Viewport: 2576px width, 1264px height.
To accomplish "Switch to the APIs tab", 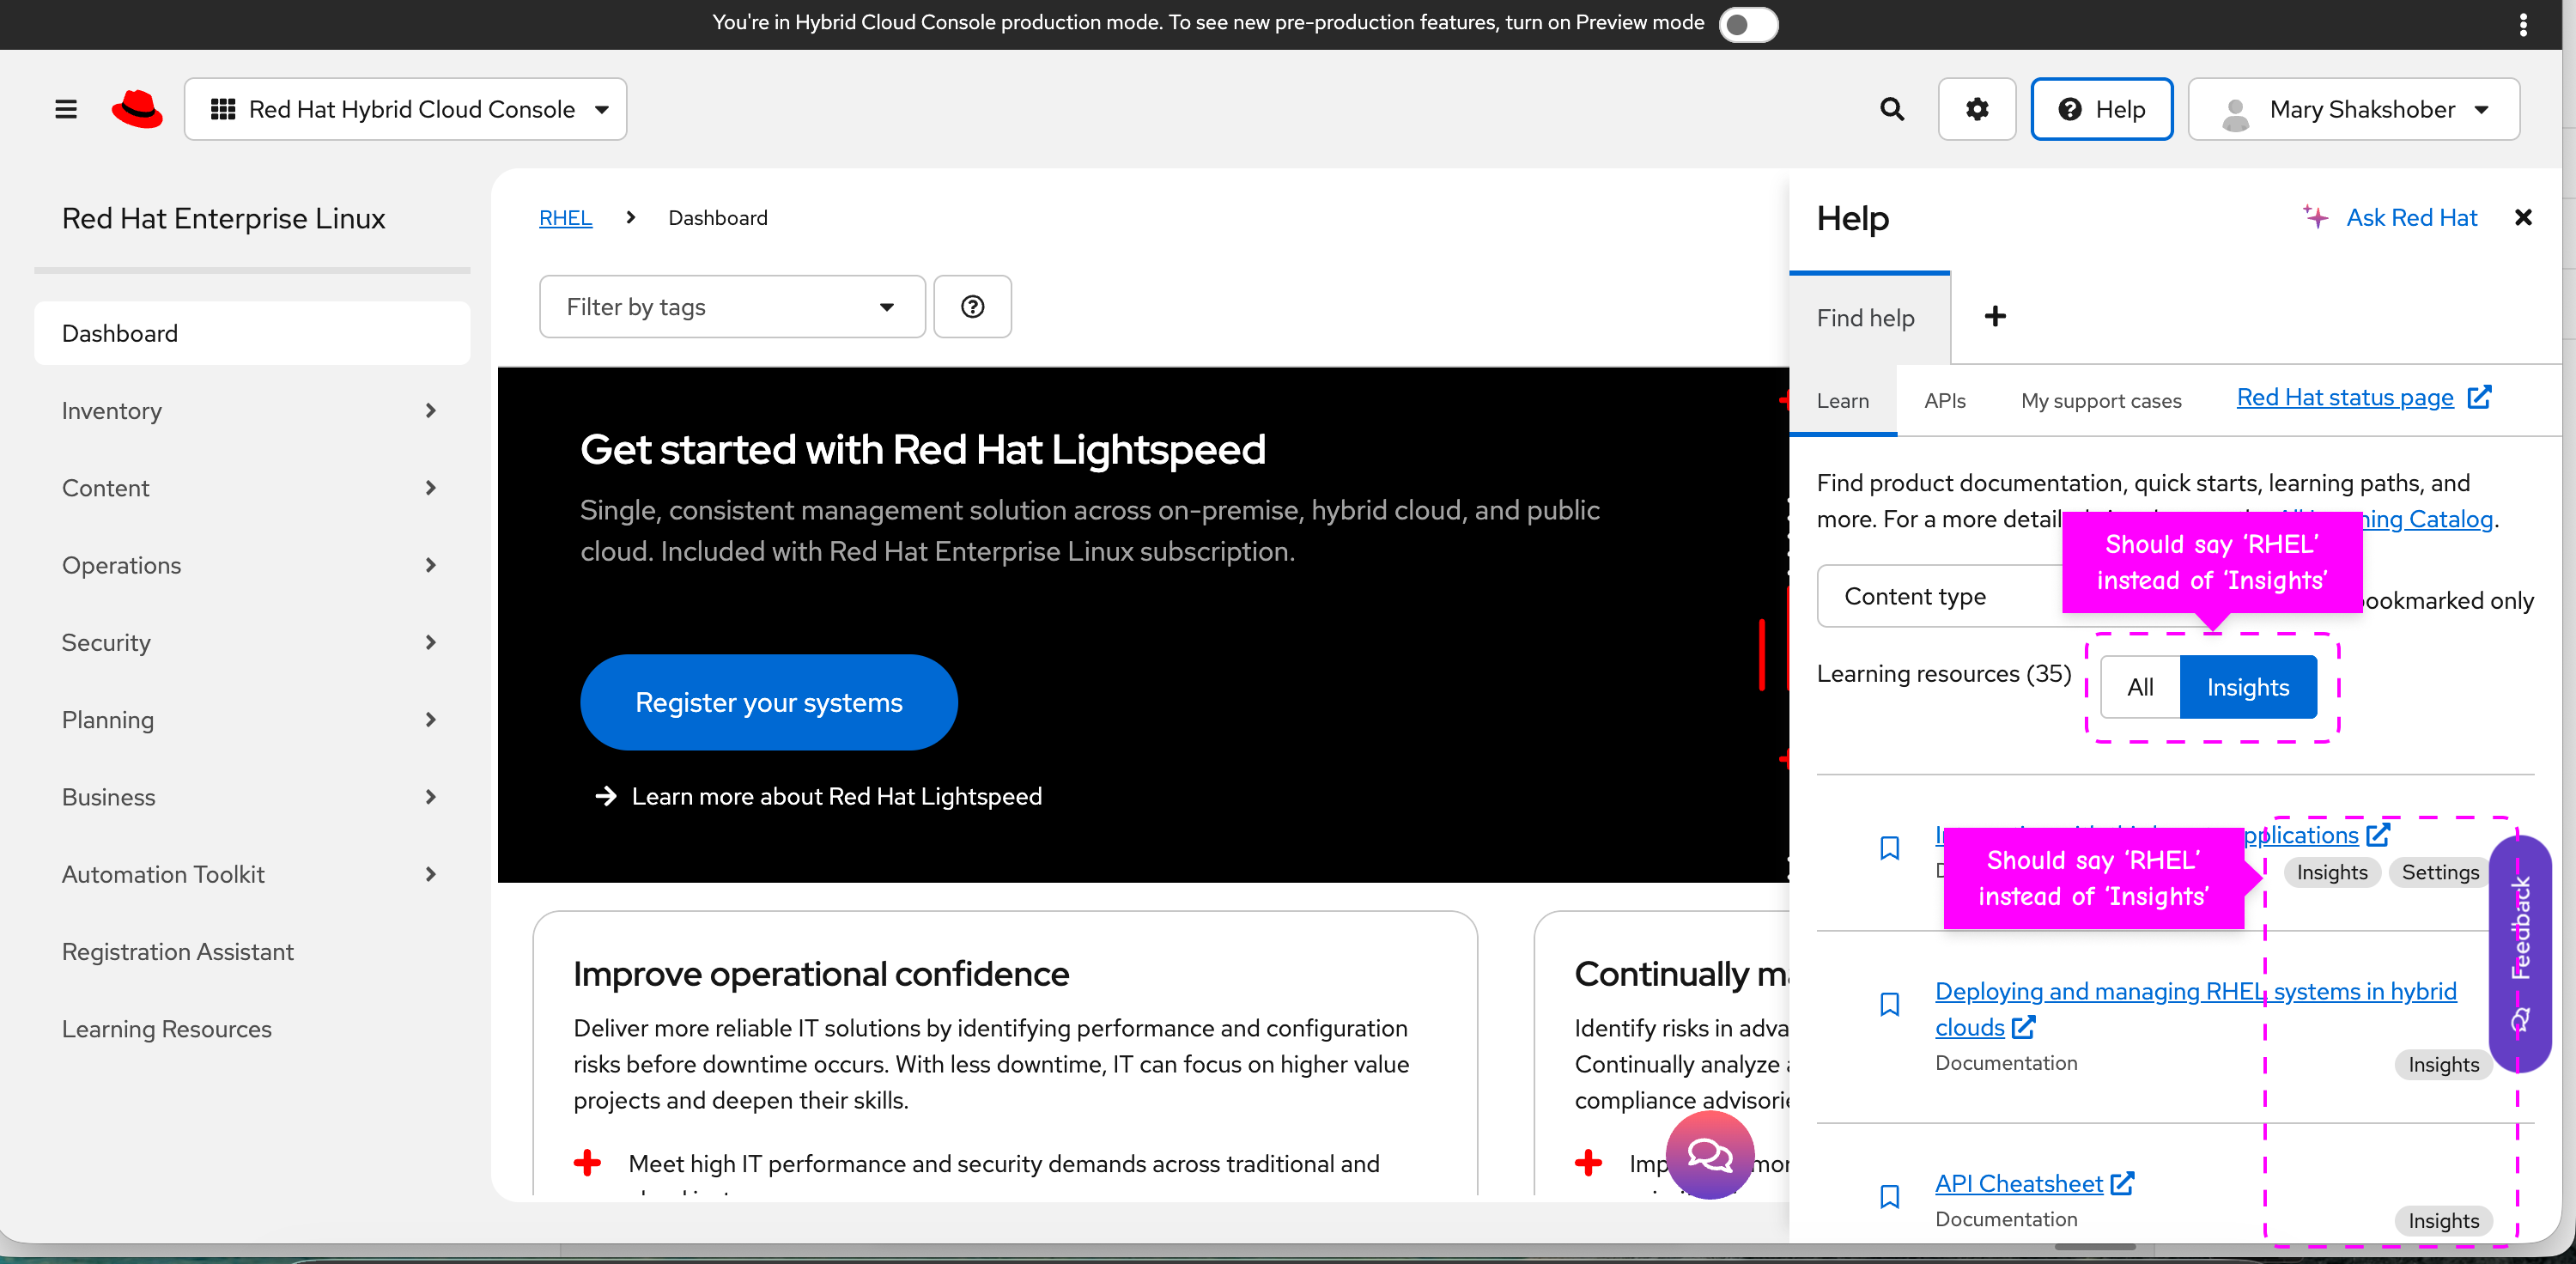I will 1944,401.
